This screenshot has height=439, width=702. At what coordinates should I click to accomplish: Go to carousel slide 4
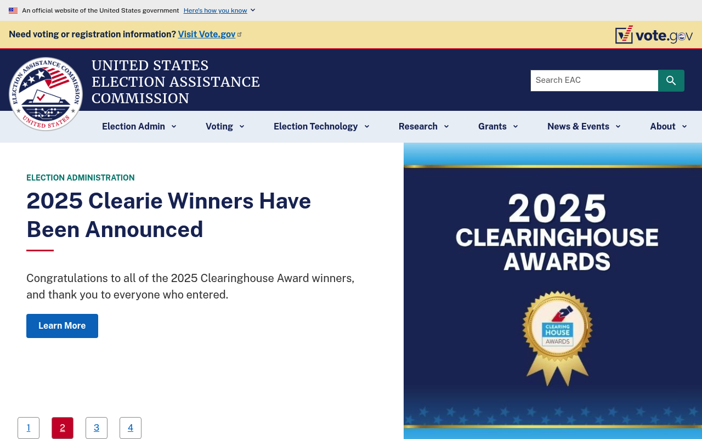pyautogui.click(x=131, y=428)
